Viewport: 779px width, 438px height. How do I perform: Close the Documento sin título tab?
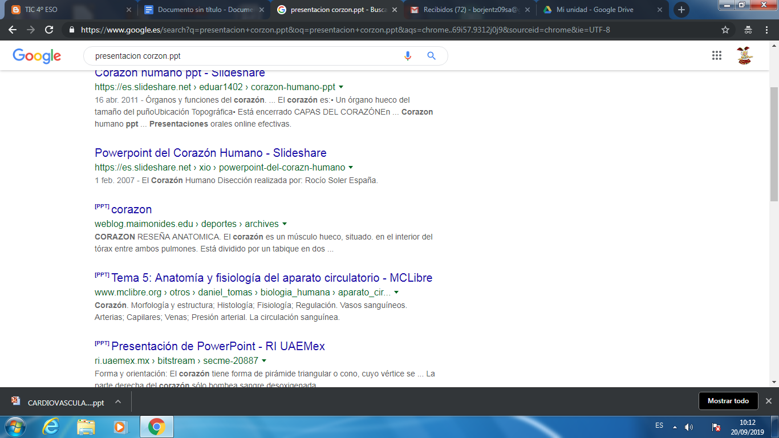(262, 10)
